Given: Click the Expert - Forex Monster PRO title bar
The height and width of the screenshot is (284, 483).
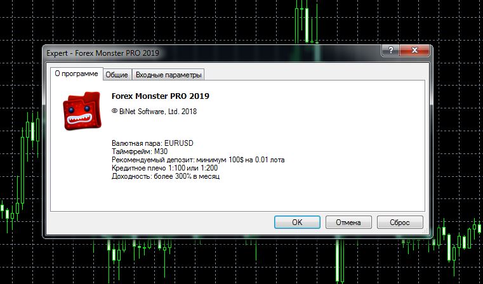Looking at the screenshot, I should coord(103,53).
